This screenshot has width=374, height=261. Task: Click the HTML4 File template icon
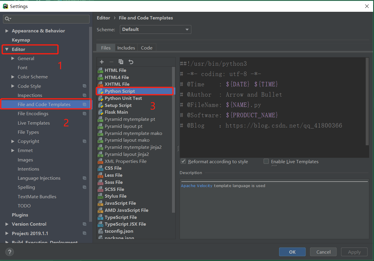click(x=100, y=77)
